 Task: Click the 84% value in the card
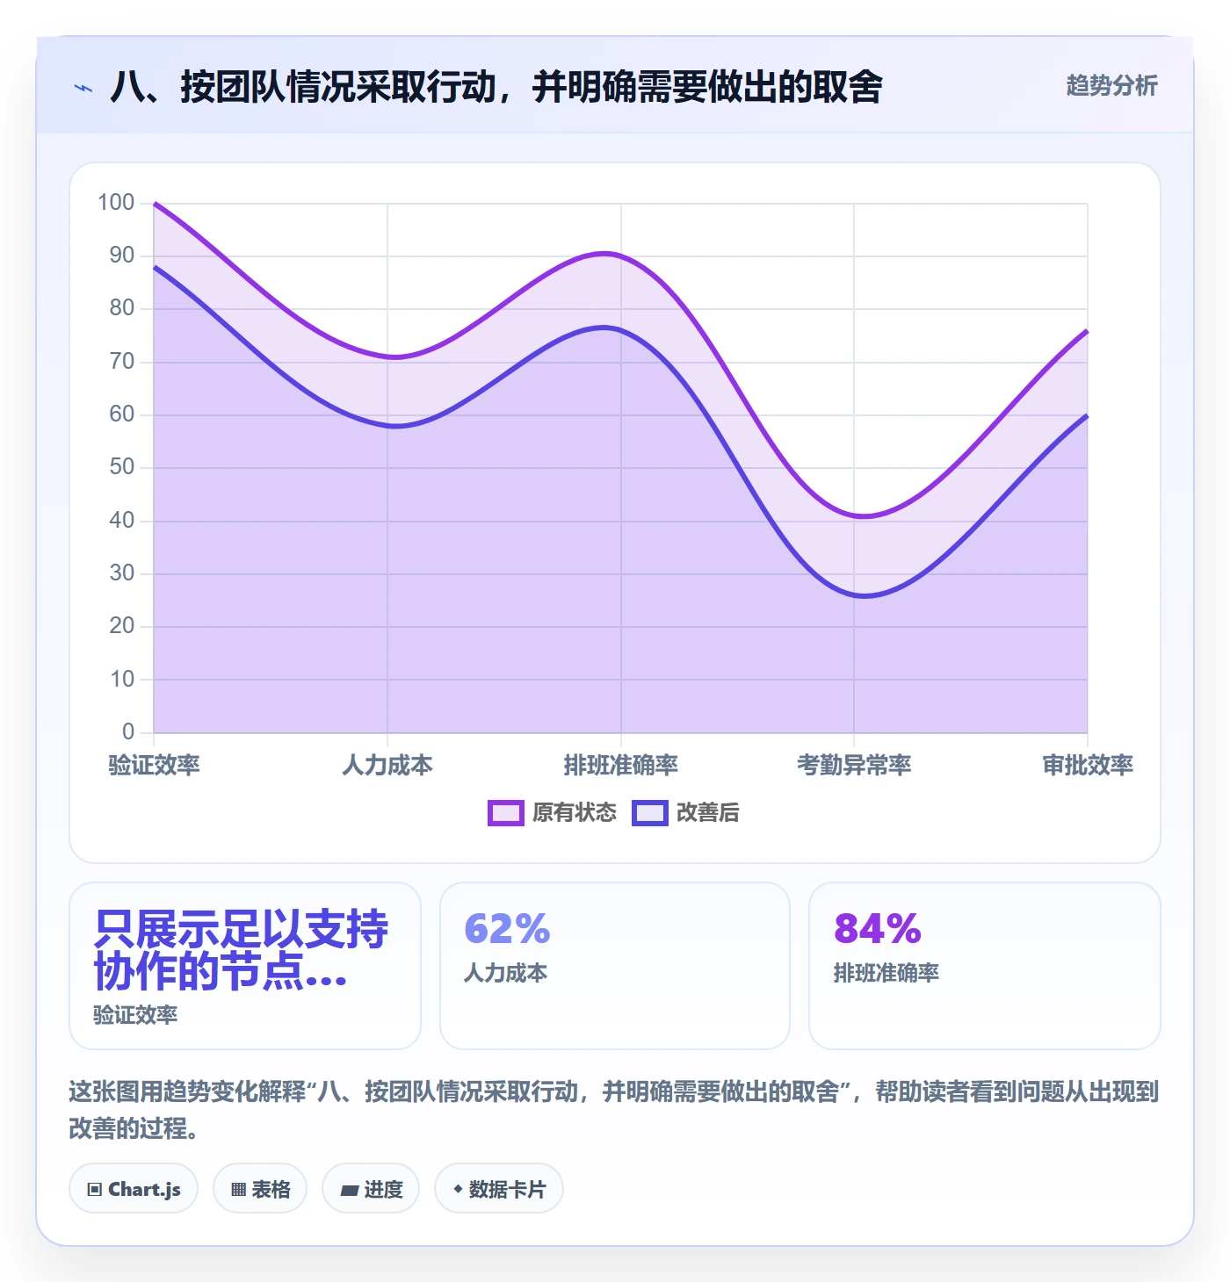point(877,929)
